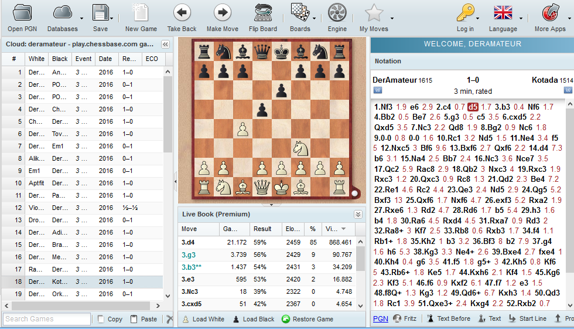Click Live Book Move column header
Viewport: 574px width, 329px height.
click(199, 229)
